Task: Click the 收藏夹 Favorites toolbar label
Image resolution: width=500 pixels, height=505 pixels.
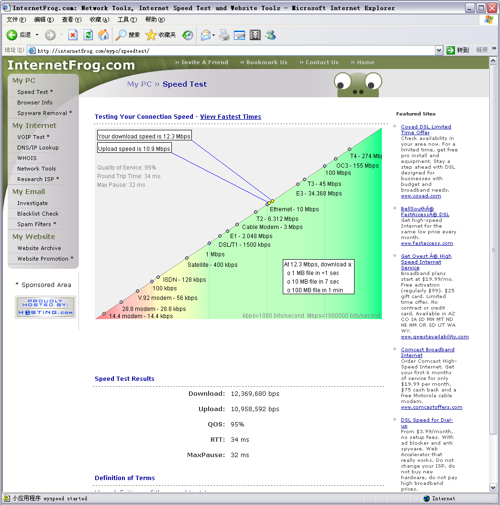Action: [x=167, y=35]
